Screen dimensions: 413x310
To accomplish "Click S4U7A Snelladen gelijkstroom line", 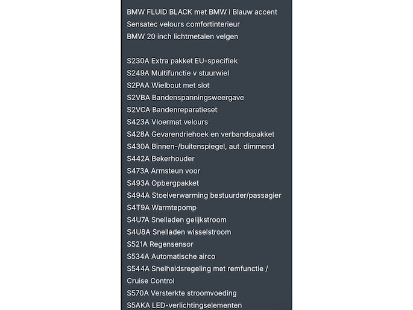I will coord(177,220).
